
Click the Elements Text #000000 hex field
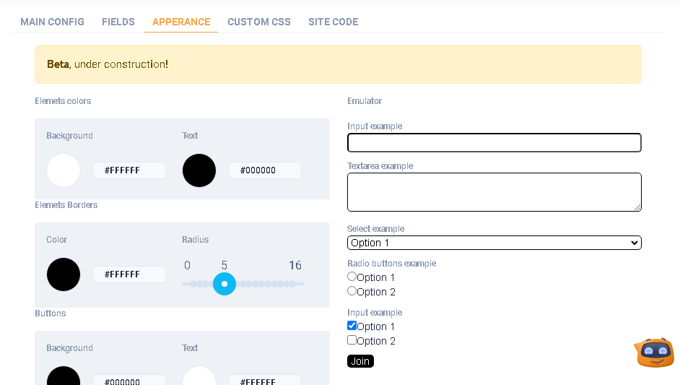[265, 170]
